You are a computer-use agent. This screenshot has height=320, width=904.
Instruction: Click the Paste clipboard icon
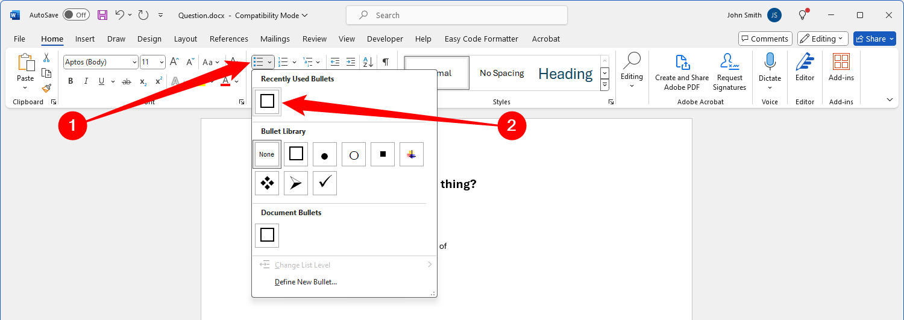[25, 63]
